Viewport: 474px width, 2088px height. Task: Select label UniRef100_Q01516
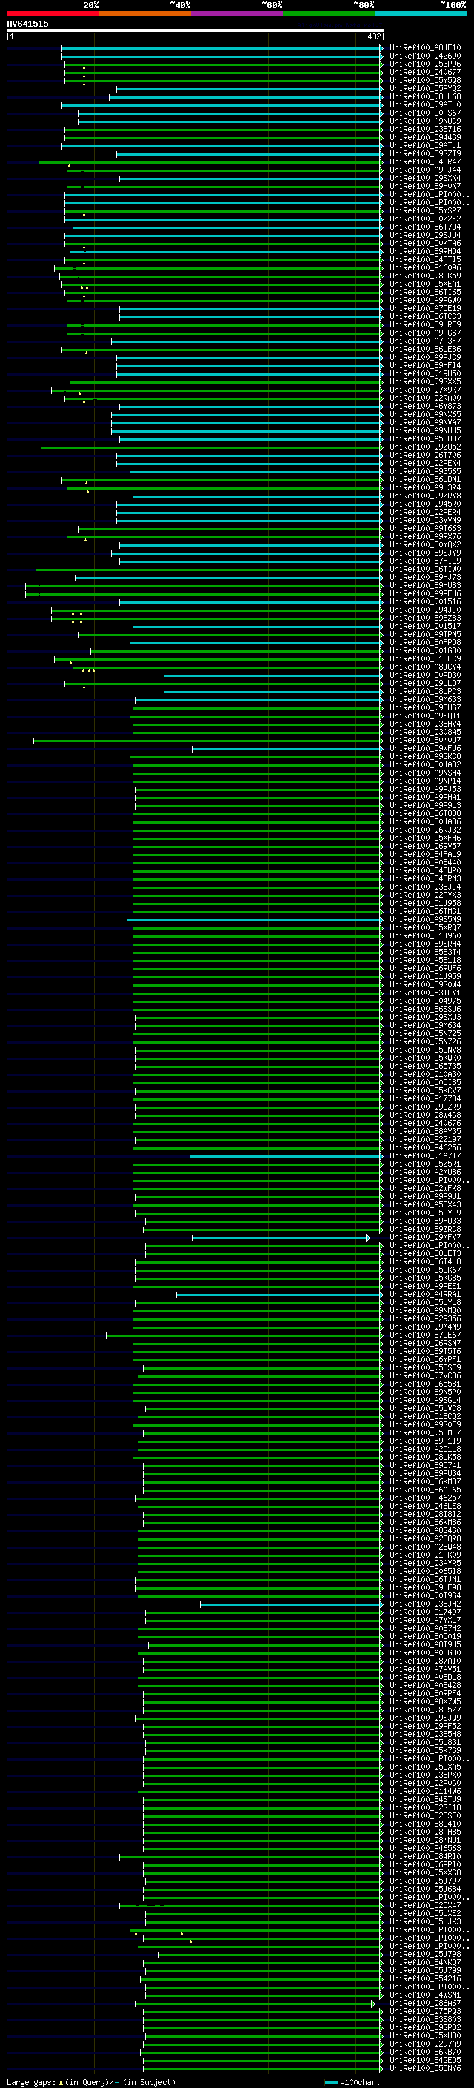pos(425,601)
